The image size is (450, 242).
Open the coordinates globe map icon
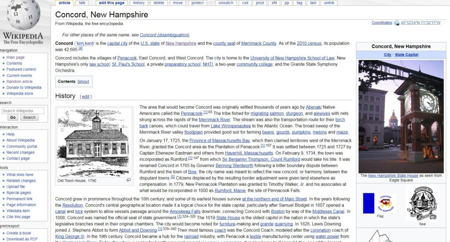(x=397, y=23)
